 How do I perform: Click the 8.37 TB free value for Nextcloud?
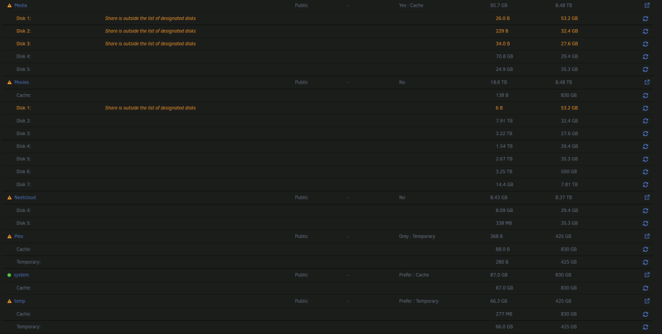coord(563,197)
